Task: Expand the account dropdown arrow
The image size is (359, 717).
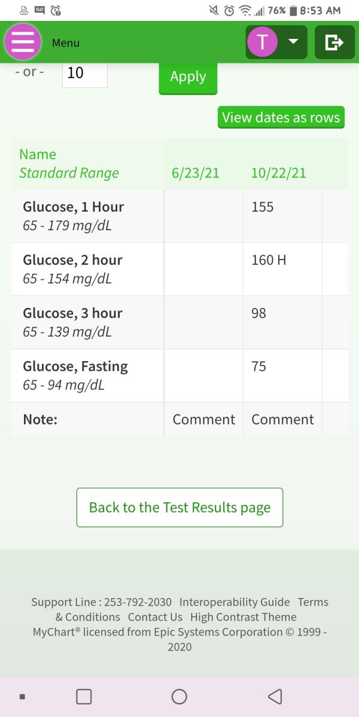Action: click(293, 42)
